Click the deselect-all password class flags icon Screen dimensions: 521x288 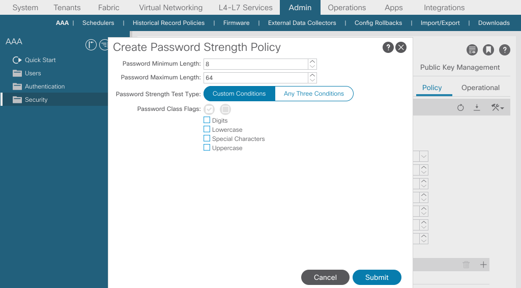[225, 109]
